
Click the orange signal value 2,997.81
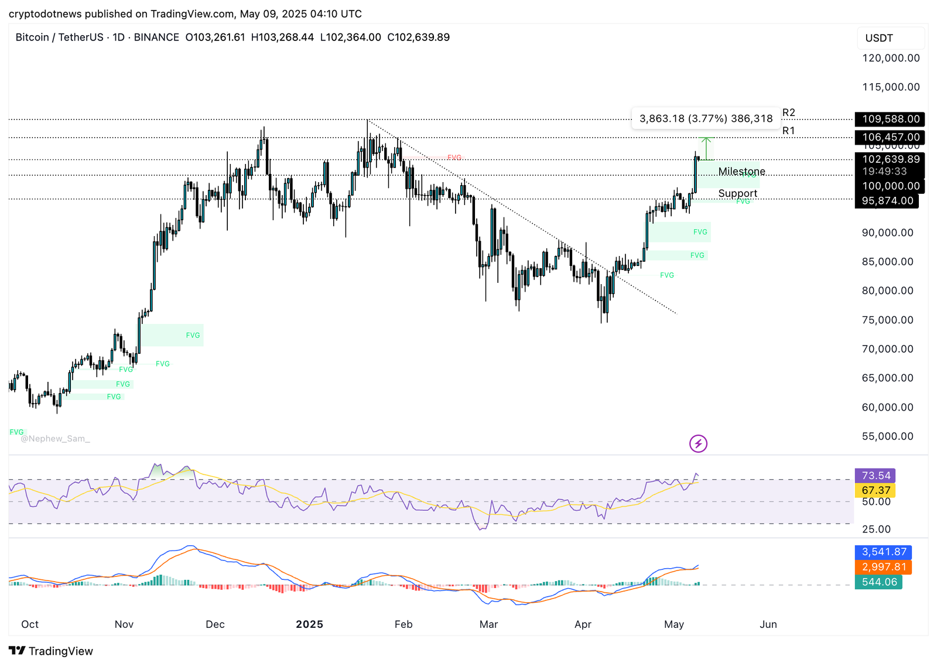click(884, 567)
